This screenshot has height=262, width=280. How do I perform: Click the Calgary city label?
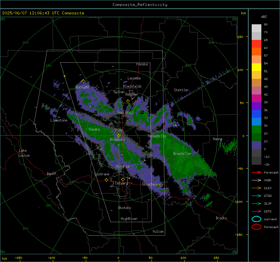pyautogui.click(x=121, y=183)
